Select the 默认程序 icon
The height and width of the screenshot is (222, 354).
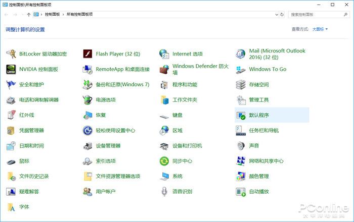(x=241, y=116)
